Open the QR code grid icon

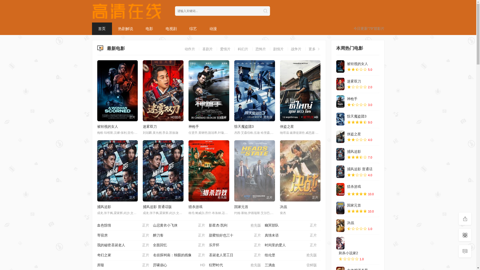465,235
